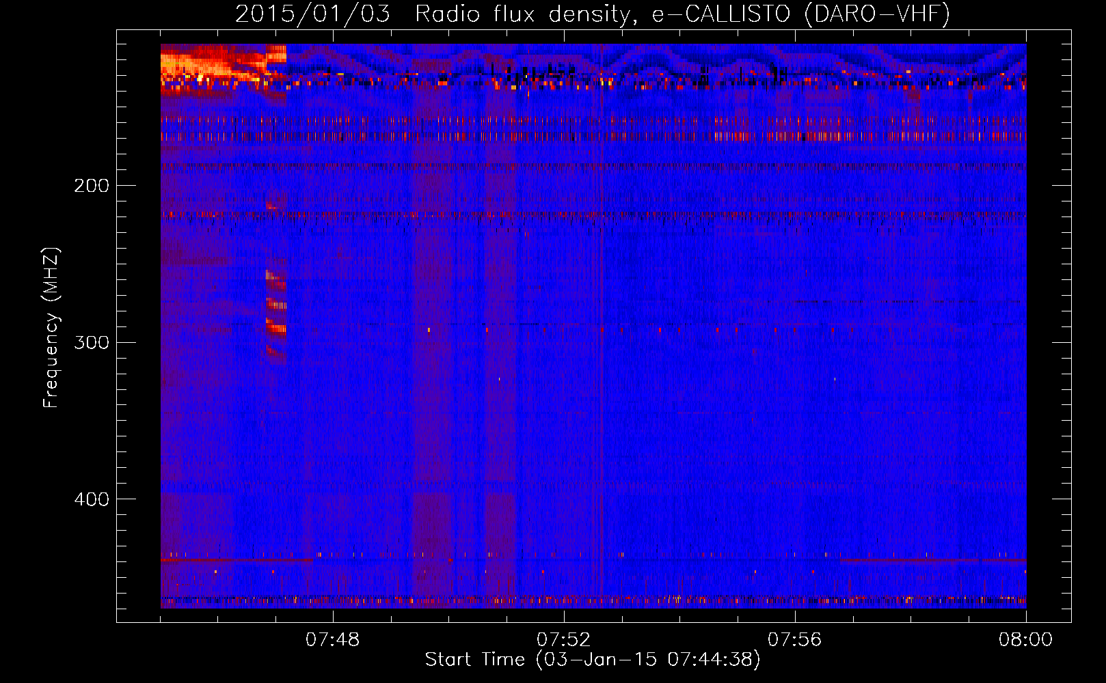Screen dimensions: 1106x683
Task: Click the '07:52' time tick label
Action: [x=564, y=640]
